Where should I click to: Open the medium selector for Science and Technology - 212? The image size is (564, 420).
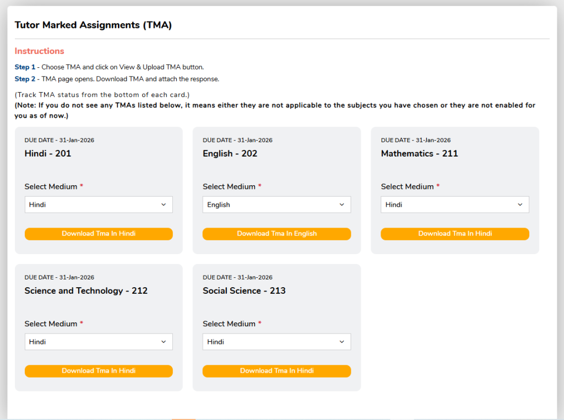(x=98, y=341)
